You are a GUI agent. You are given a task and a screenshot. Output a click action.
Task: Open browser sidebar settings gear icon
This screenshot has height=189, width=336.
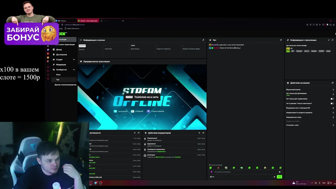[x=48, y=79]
